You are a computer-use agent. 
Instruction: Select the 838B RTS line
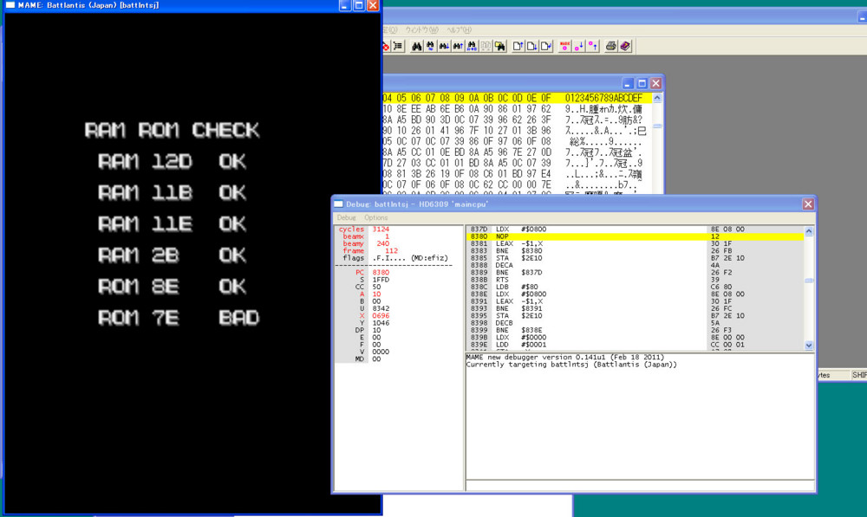(x=635, y=280)
